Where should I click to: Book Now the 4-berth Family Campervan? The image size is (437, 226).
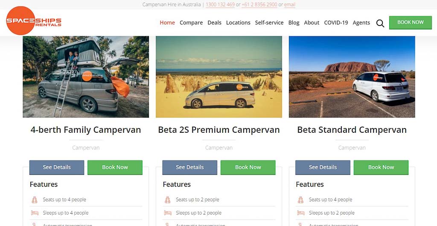click(x=115, y=167)
